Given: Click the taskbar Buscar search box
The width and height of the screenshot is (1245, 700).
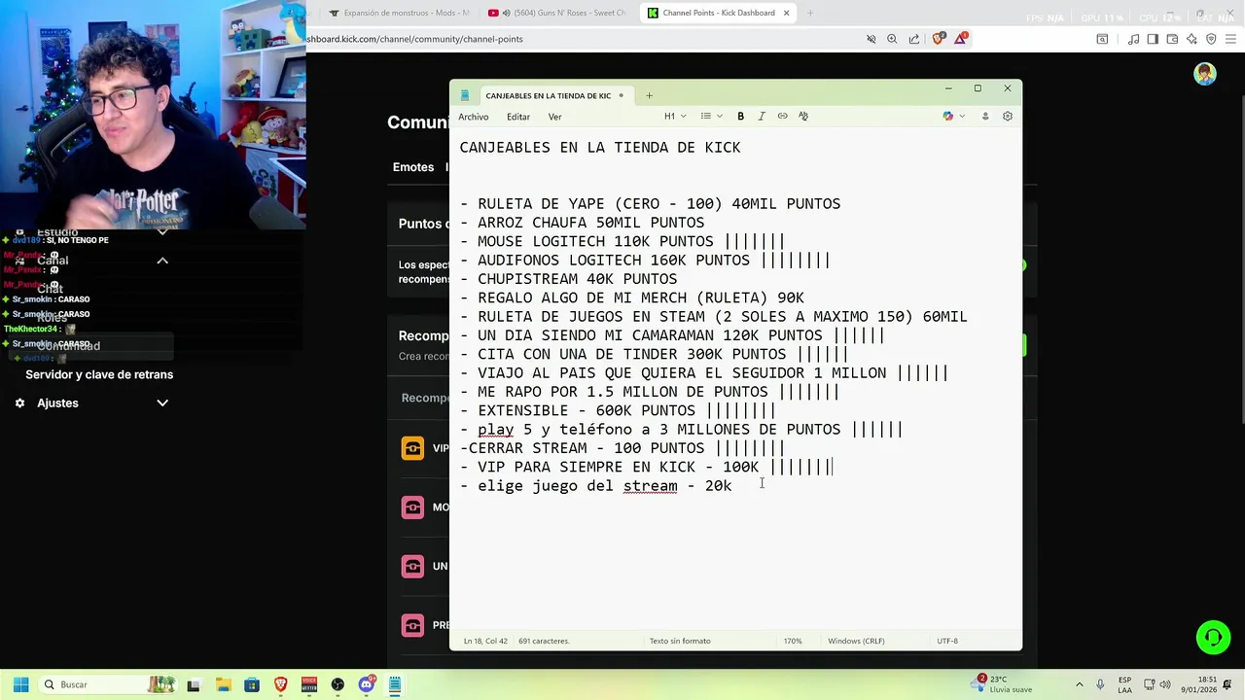Looking at the screenshot, I should pyautogui.click(x=108, y=684).
